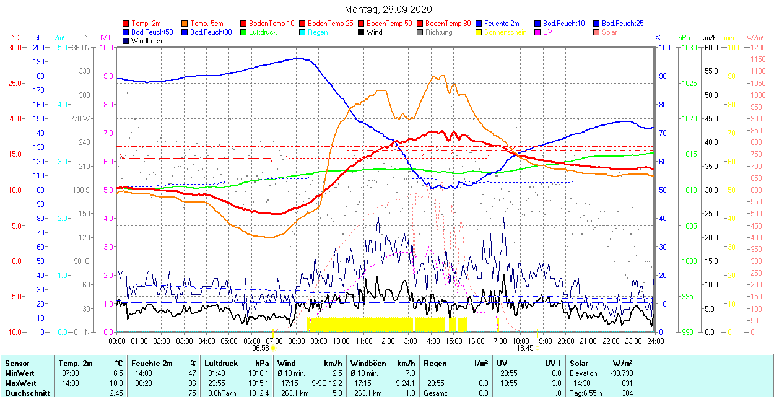Click the Luftdruck column header in table
774x397 pixels.
pos(220,364)
